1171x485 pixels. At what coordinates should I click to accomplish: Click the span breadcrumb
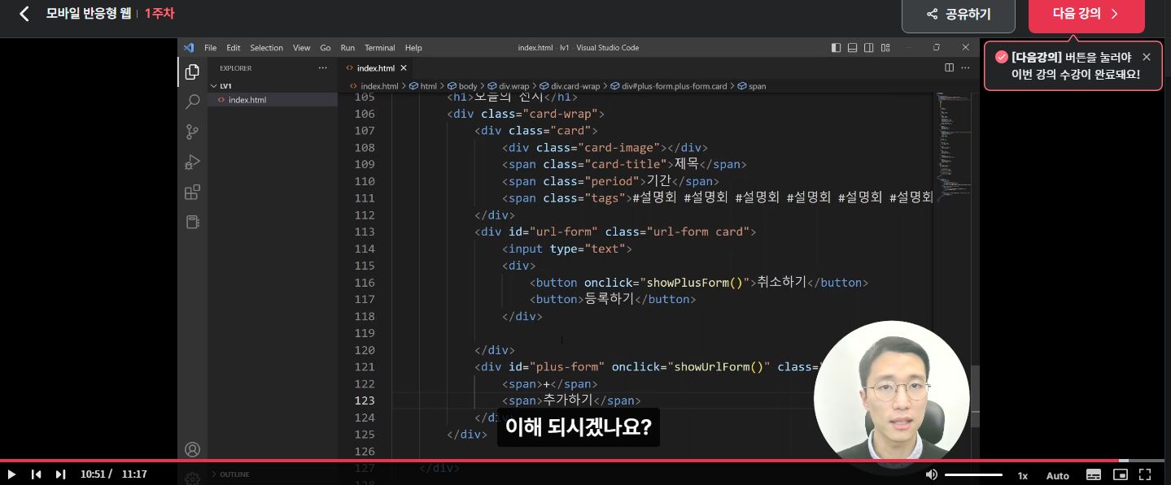(752, 86)
